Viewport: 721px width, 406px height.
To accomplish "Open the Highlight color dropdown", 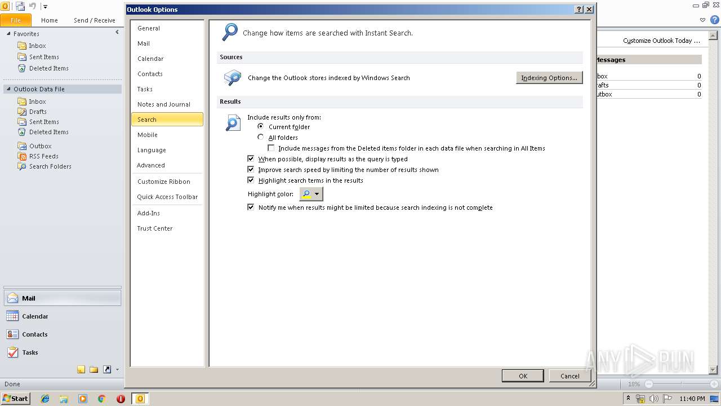I will 311,194.
